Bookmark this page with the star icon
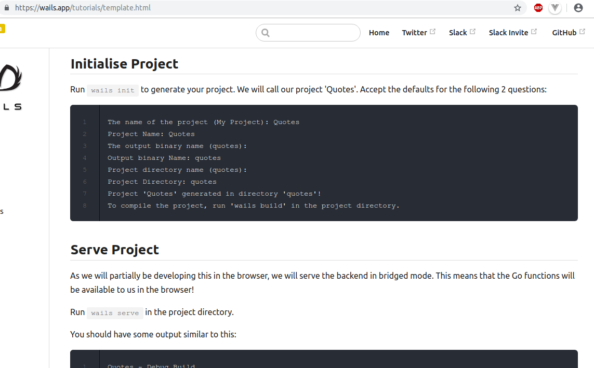This screenshot has width=594, height=368. pos(518,8)
